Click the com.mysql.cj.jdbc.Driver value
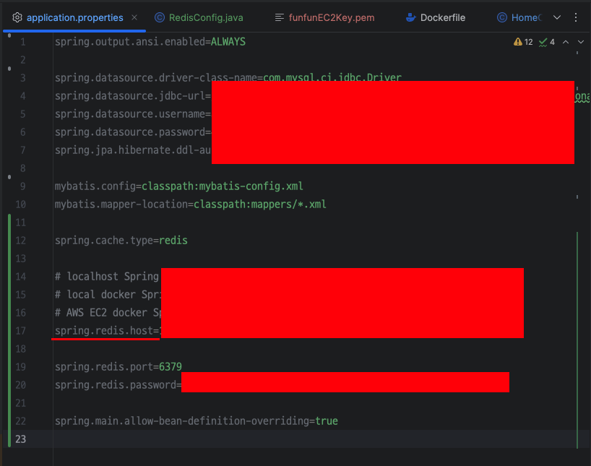The width and height of the screenshot is (591, 466). click(x=332, y=77)
